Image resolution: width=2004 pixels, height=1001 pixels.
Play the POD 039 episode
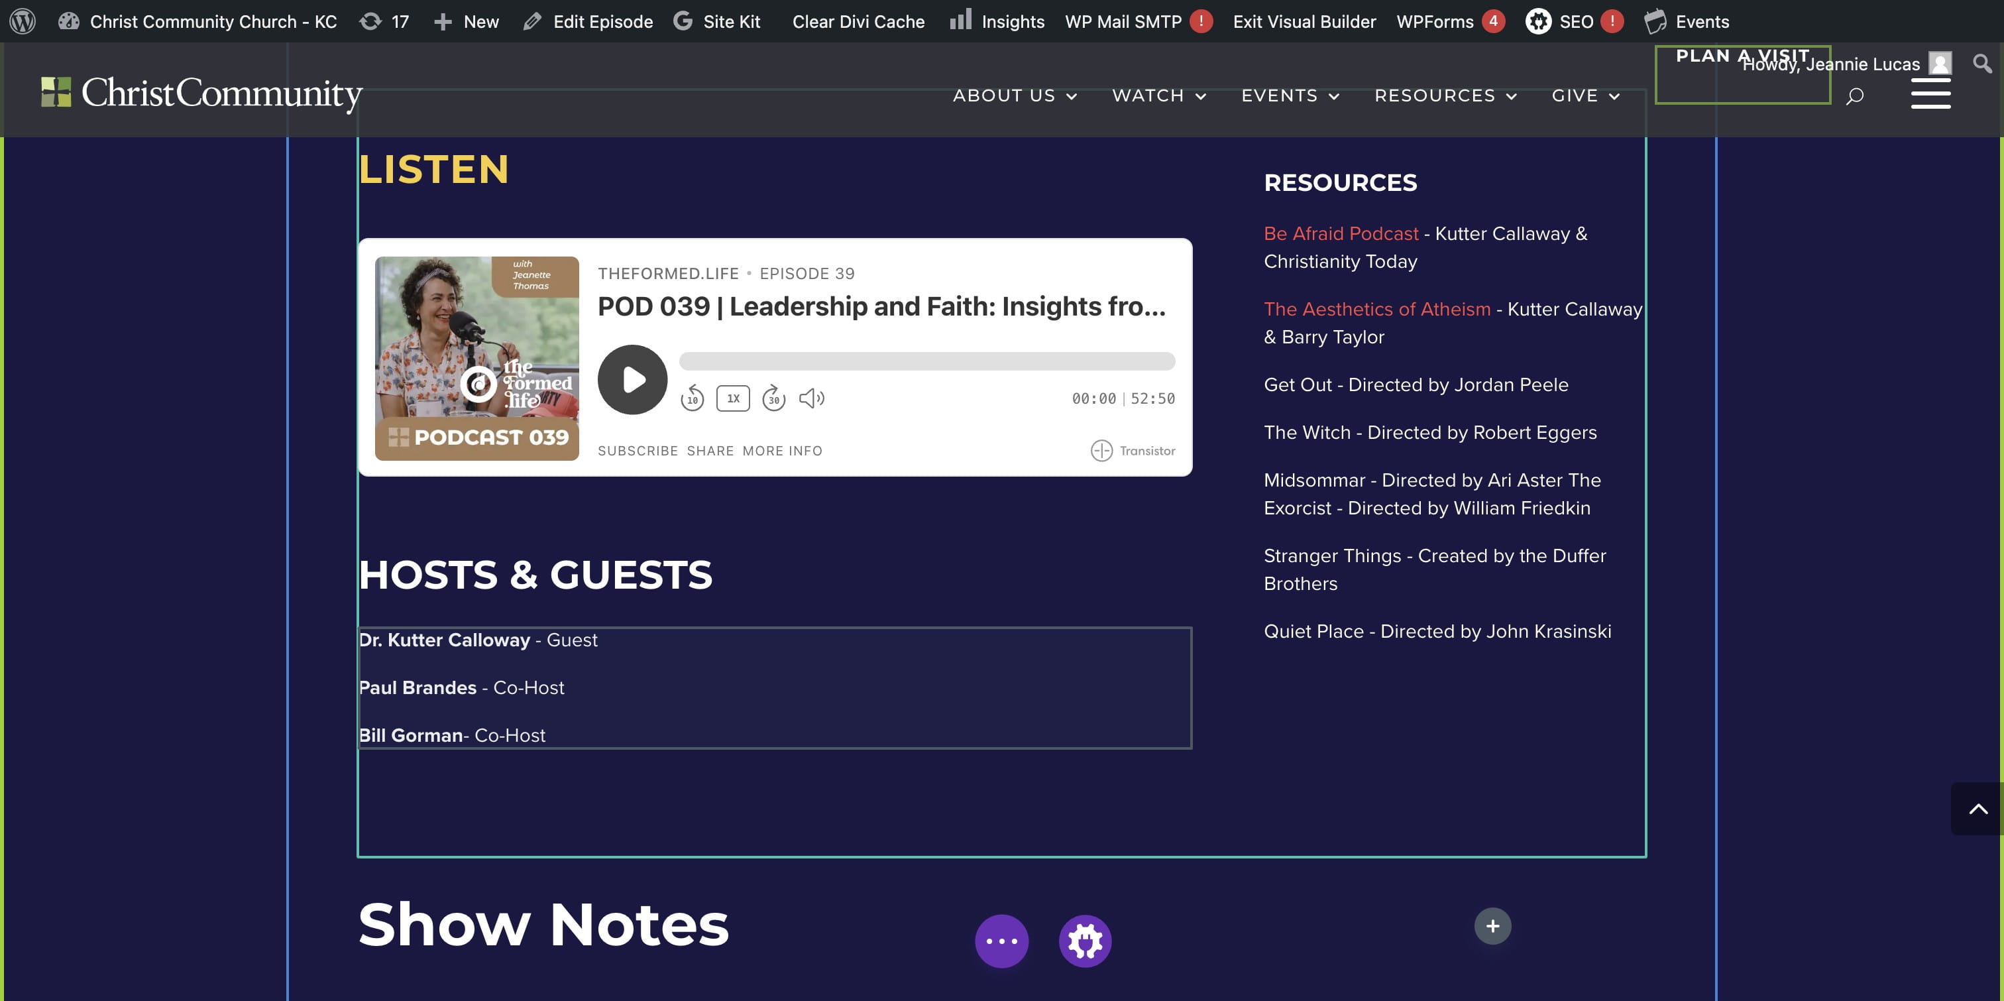coord(632,379)
